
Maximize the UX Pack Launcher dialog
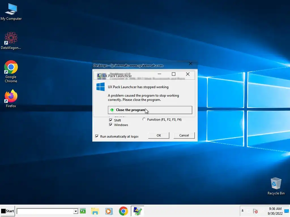click(174, 74)
